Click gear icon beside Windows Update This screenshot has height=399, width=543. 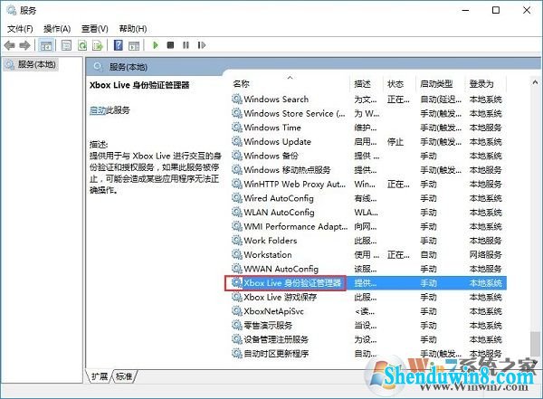(x=237, y=142)
